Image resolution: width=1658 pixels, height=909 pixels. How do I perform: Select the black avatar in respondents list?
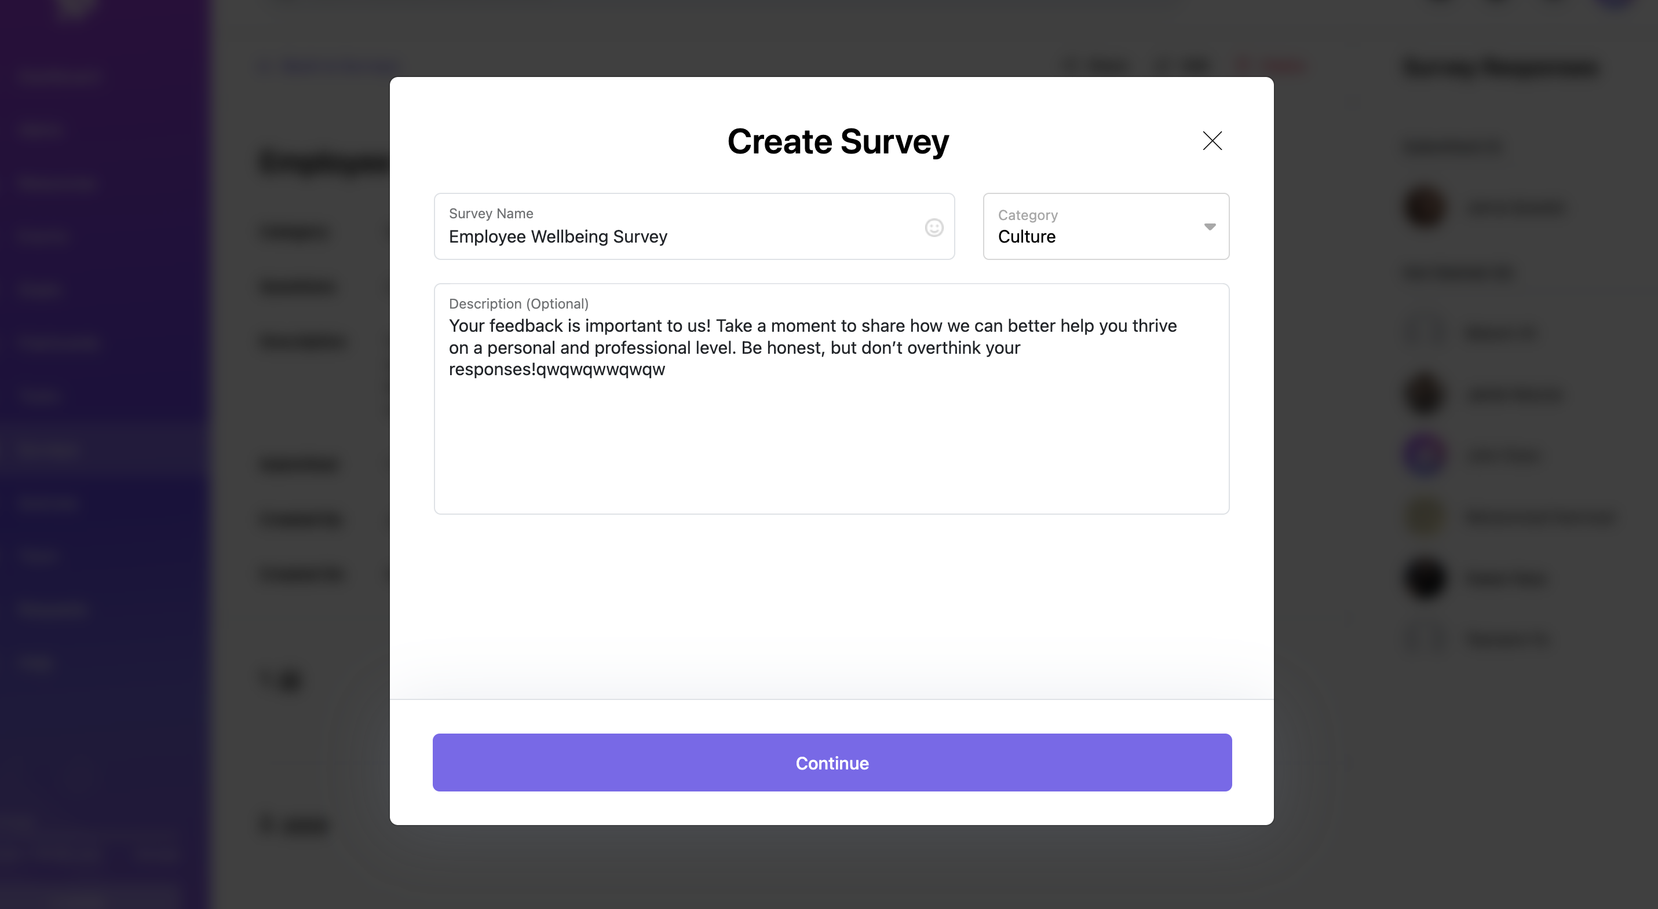[1425, 578]
